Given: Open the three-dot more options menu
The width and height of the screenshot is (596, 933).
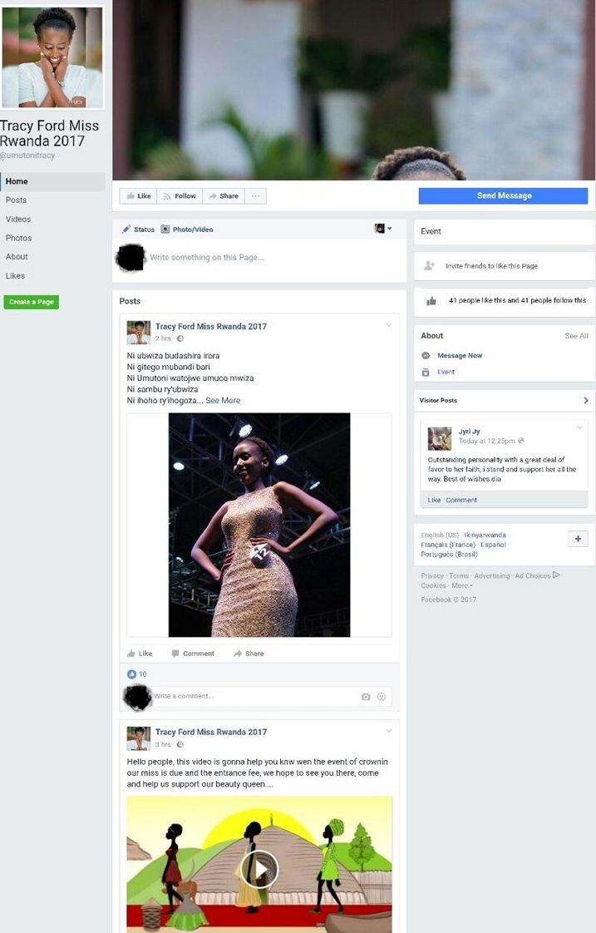Looking at the screenshot, I should pyautogui.click(x=255, y=195).
